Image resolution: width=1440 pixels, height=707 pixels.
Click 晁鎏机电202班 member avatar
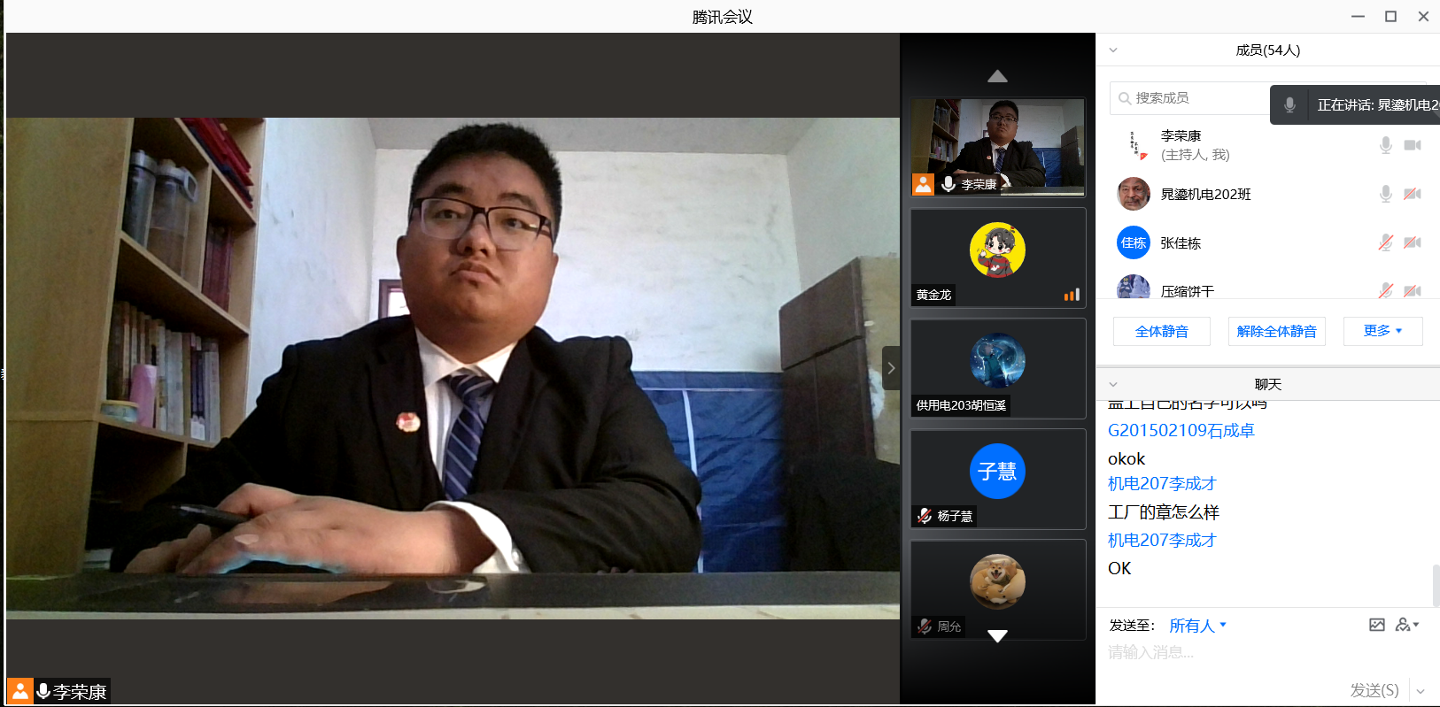point(1134,194)
